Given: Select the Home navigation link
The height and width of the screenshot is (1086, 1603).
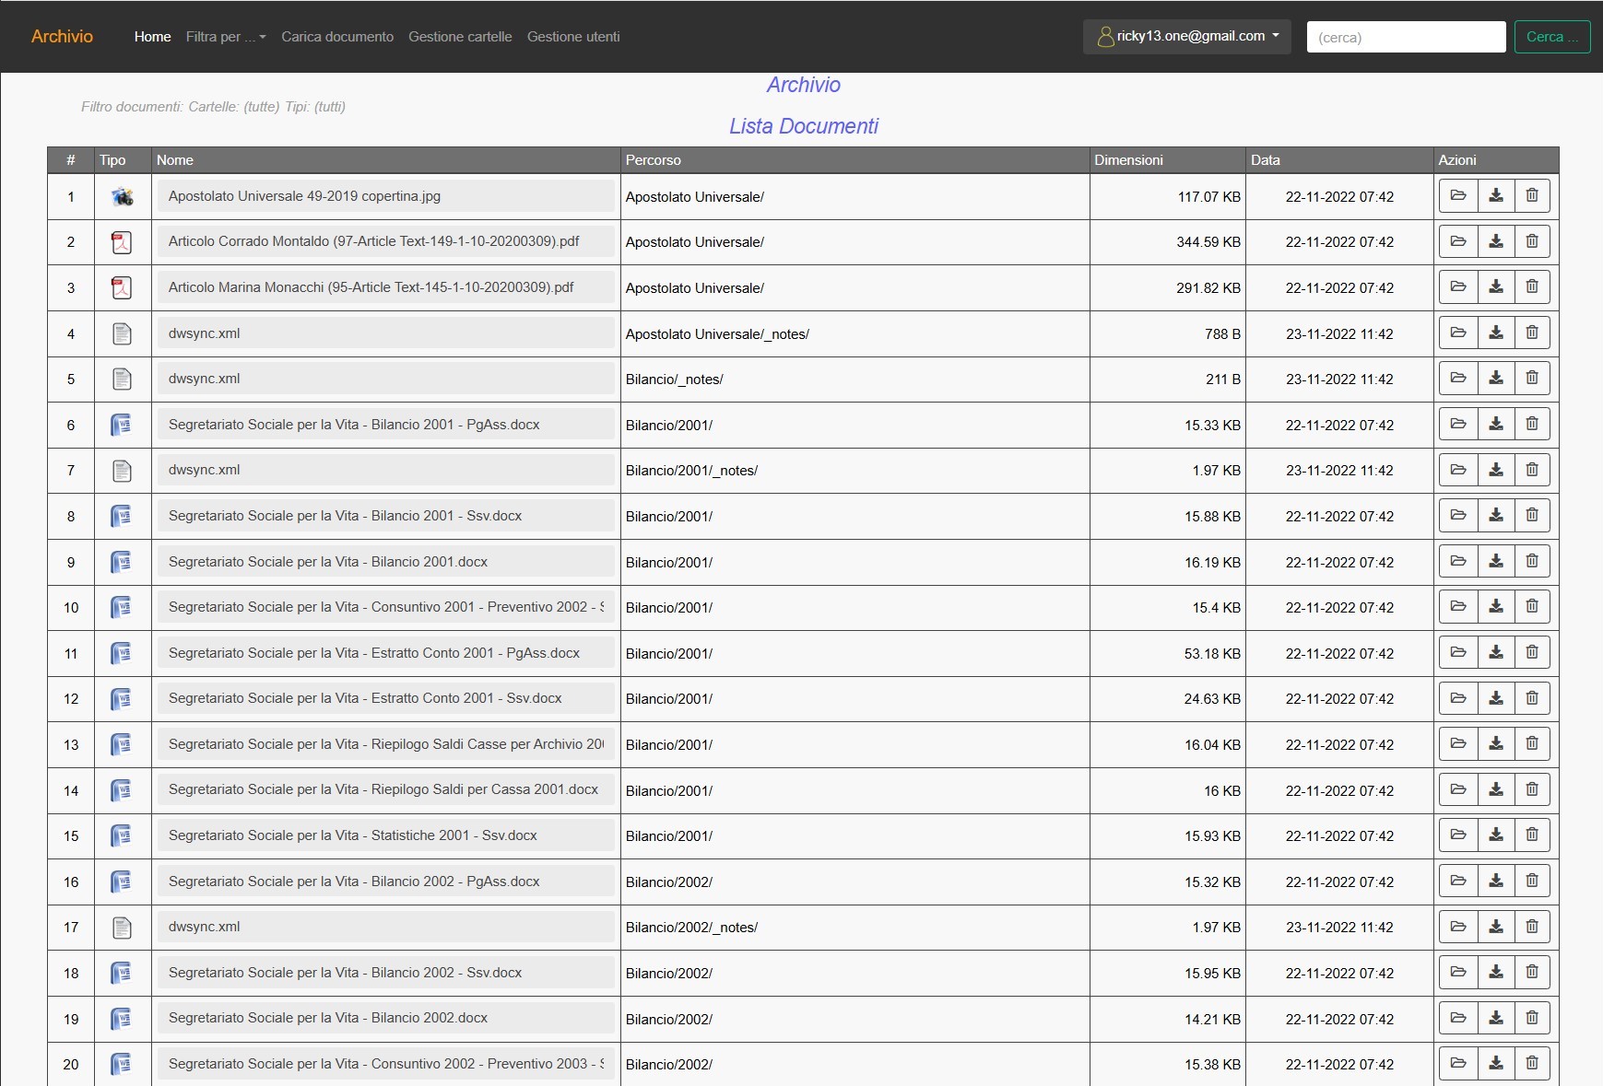Looking at the screenshot, I should (x=152, y=37).
